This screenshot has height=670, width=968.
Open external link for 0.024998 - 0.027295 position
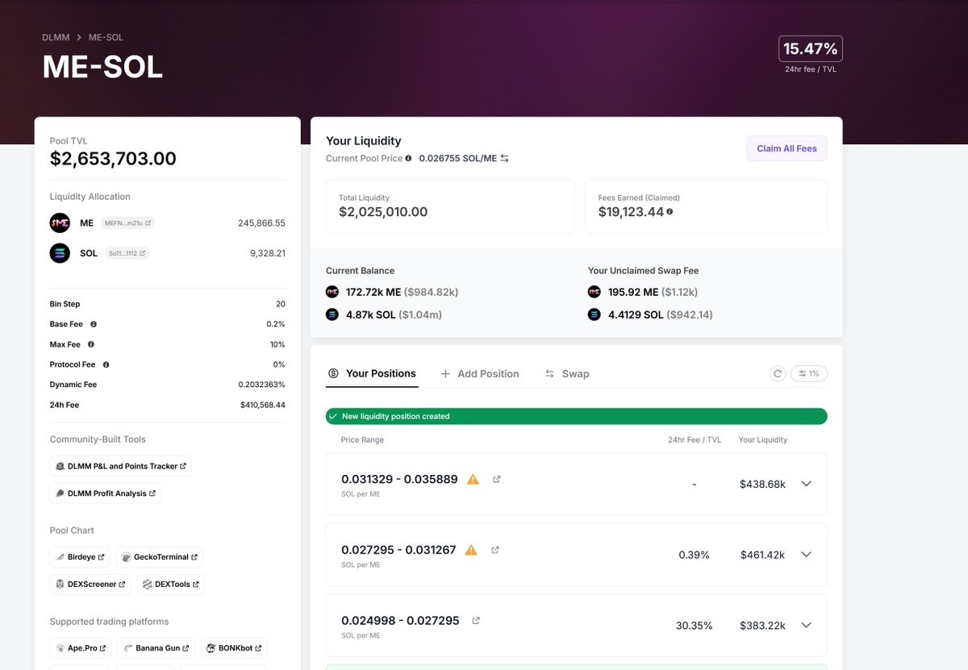coord(476,621)
